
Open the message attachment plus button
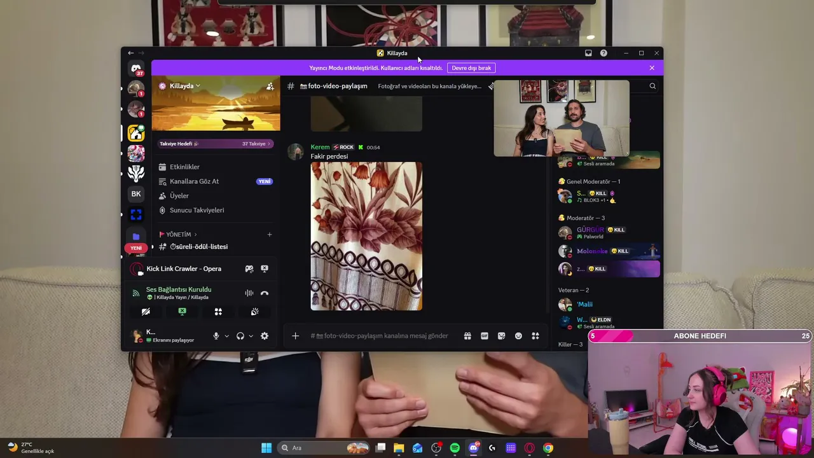[295, 336]
